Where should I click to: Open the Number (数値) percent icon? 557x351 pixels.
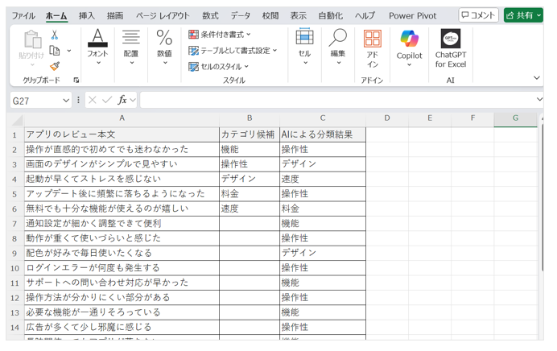pyautogui.click(x=164, y=38)
